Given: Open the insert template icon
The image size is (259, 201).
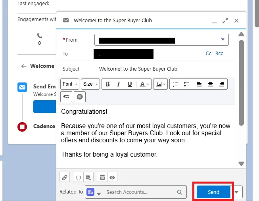Looking at the screenshot, I should (x=88, y=178).
